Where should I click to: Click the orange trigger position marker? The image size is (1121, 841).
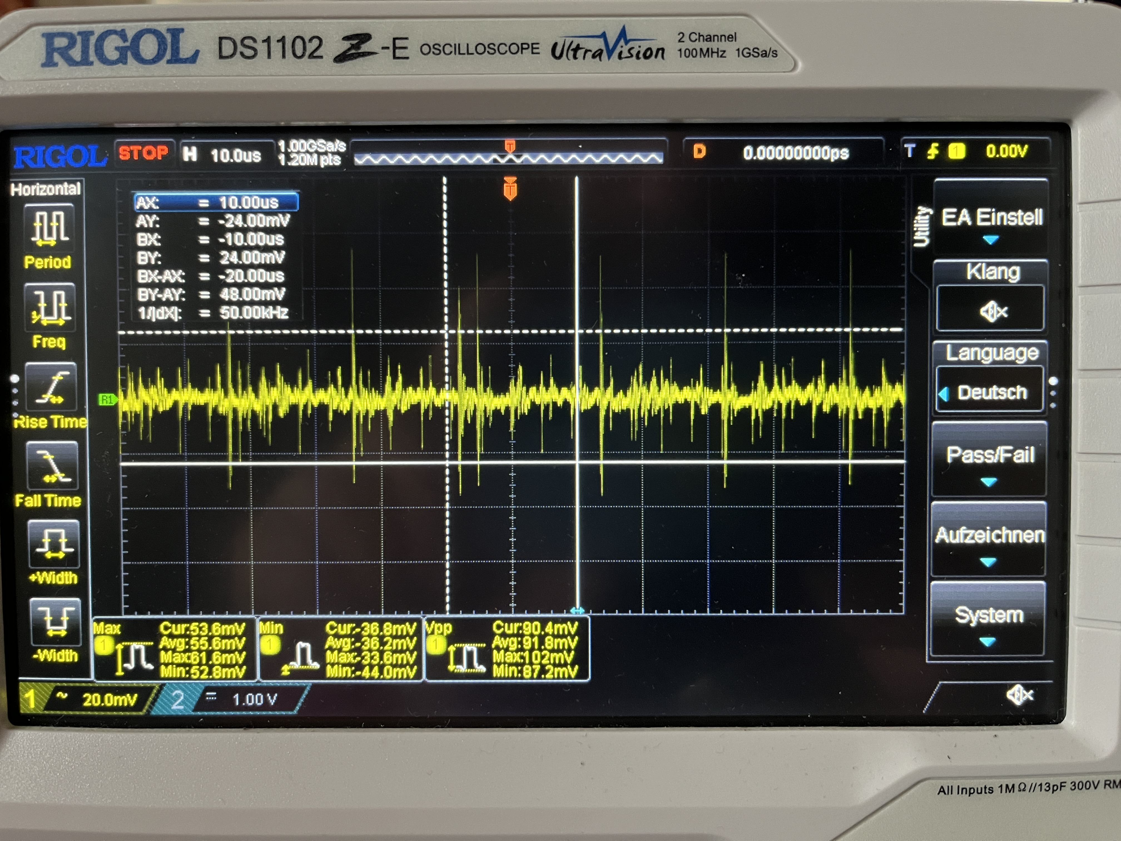510,189
